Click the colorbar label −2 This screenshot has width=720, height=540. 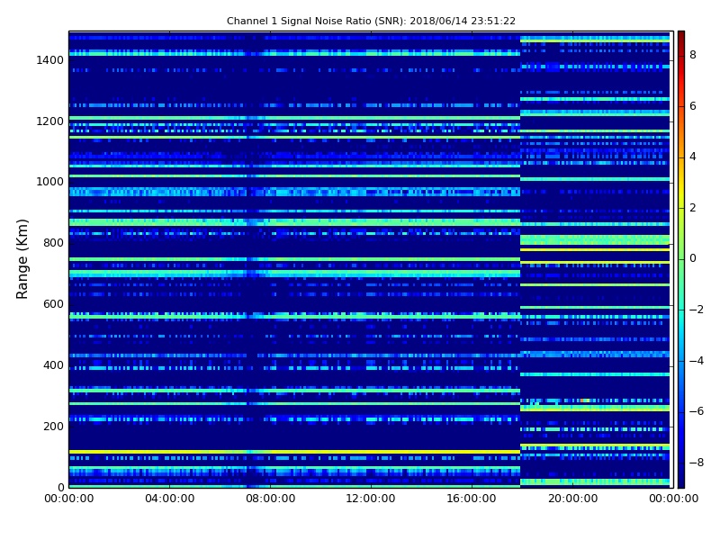[697, 310]
